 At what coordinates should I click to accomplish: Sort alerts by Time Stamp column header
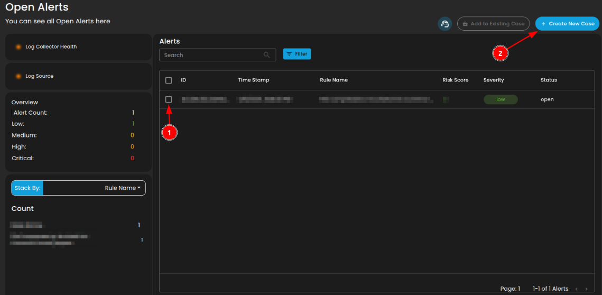coord(254,80)
